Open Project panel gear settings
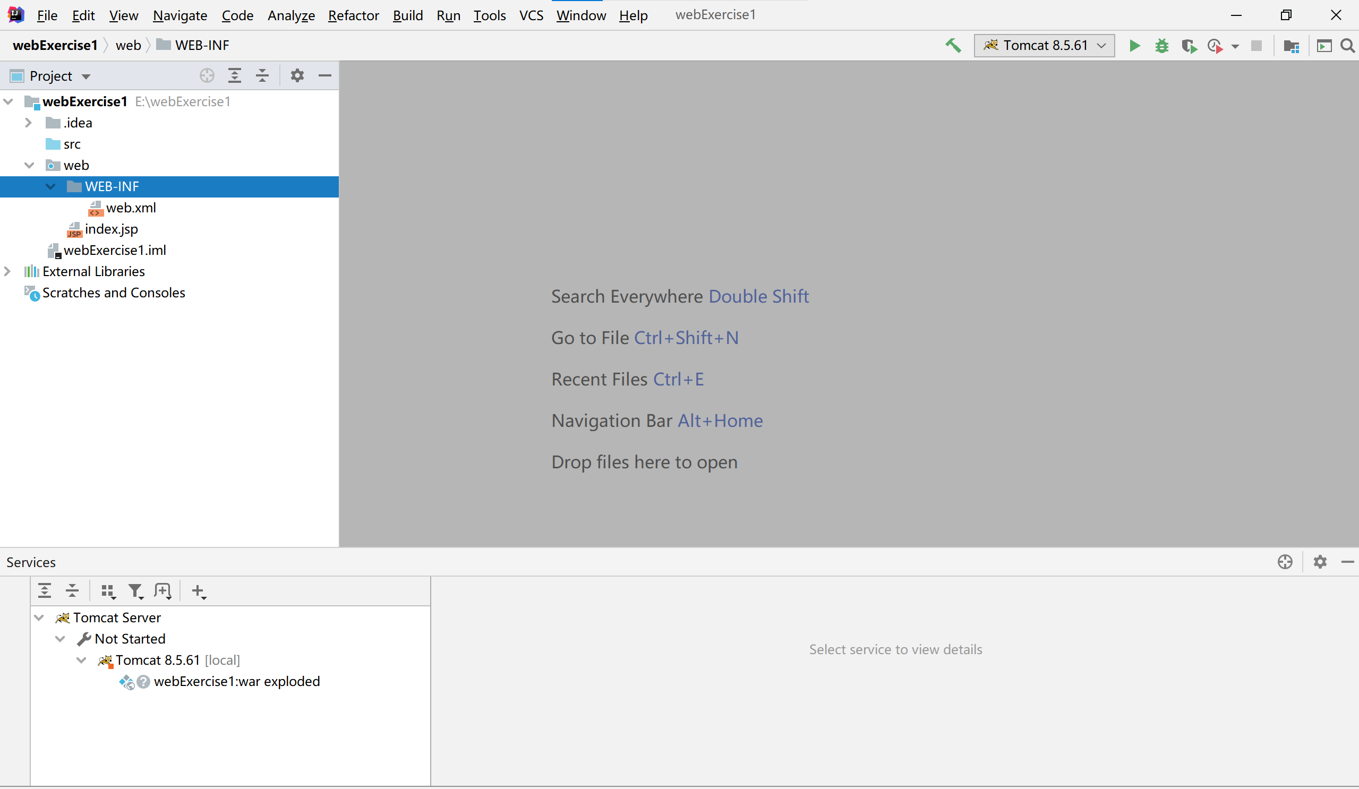 coord(297,75)
